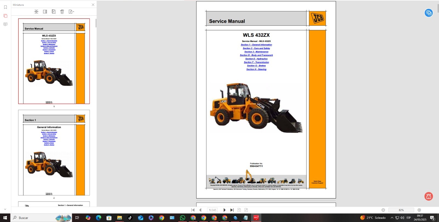Close the Miniatura panel
Screen dimensions: 439x222
[x=93, y=5]
